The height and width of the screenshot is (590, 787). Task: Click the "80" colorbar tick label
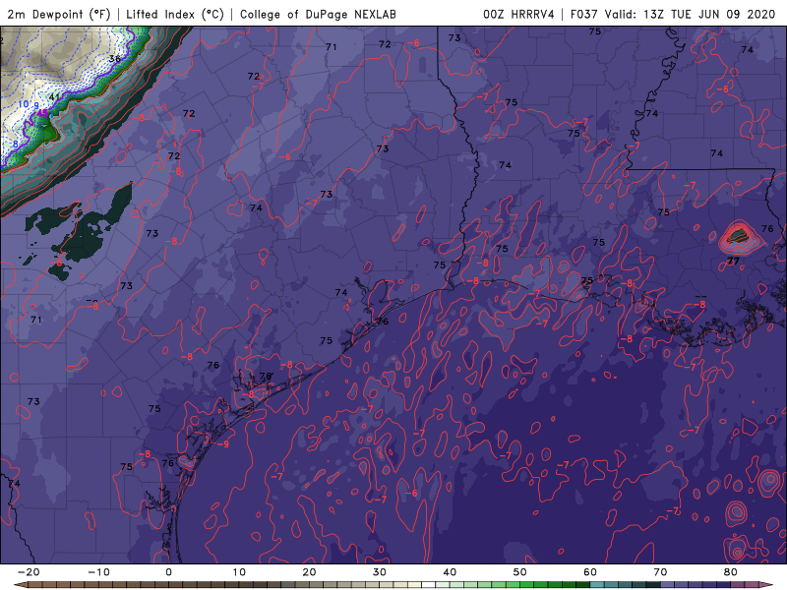(731, 572)
